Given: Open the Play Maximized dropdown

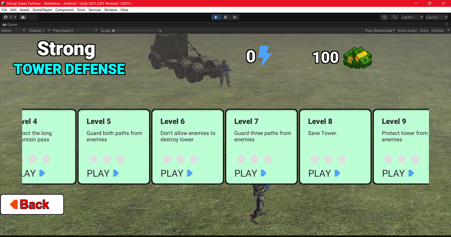Looking at the screenshot, I should tap(380, 30).
